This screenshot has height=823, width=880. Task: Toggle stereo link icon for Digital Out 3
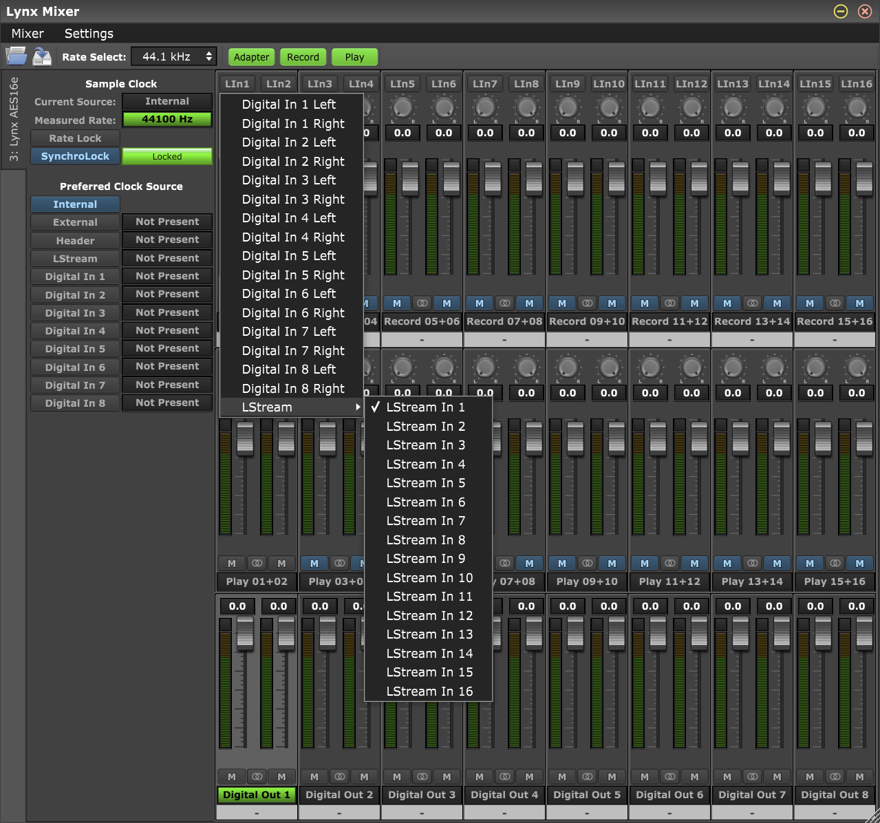pos(422,777)
